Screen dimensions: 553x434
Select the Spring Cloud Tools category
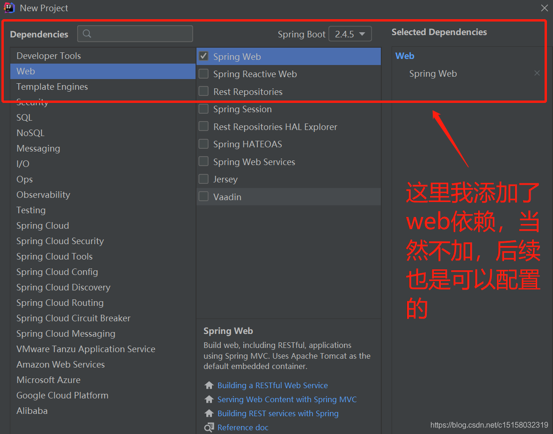pos(102,256)
